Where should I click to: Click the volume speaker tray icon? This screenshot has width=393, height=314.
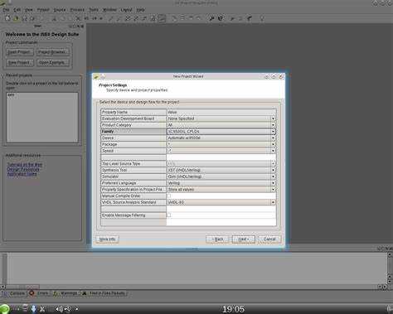(59, 309)
